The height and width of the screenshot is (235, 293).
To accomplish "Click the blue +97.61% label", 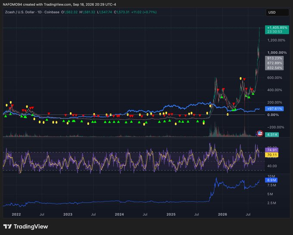I will tap(274, 108).
